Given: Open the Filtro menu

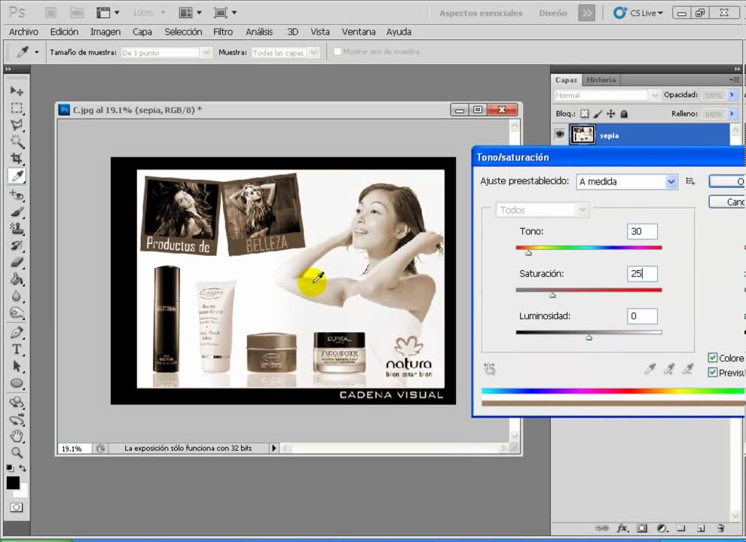Looking at the screenshot, I should point(222,32).
